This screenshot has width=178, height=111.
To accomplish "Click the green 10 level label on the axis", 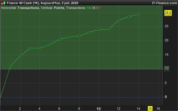I will pos(167,69).
